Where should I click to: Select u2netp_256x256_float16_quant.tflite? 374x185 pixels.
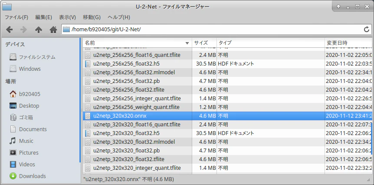[x=137, y=55]
